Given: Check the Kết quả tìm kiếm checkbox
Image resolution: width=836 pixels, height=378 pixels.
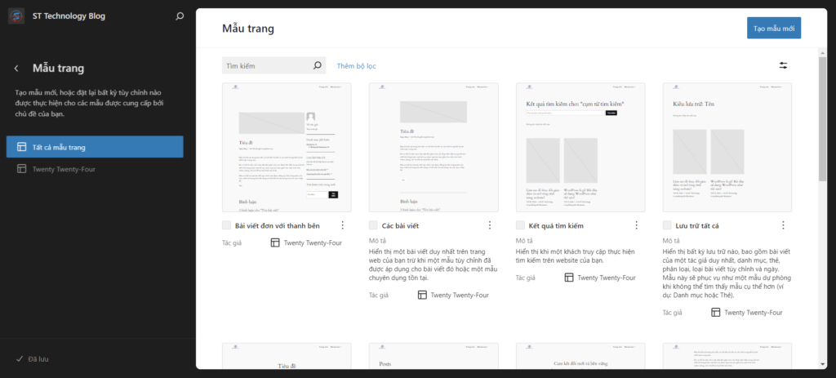Looking at the screenshot, I should (521, 225).
